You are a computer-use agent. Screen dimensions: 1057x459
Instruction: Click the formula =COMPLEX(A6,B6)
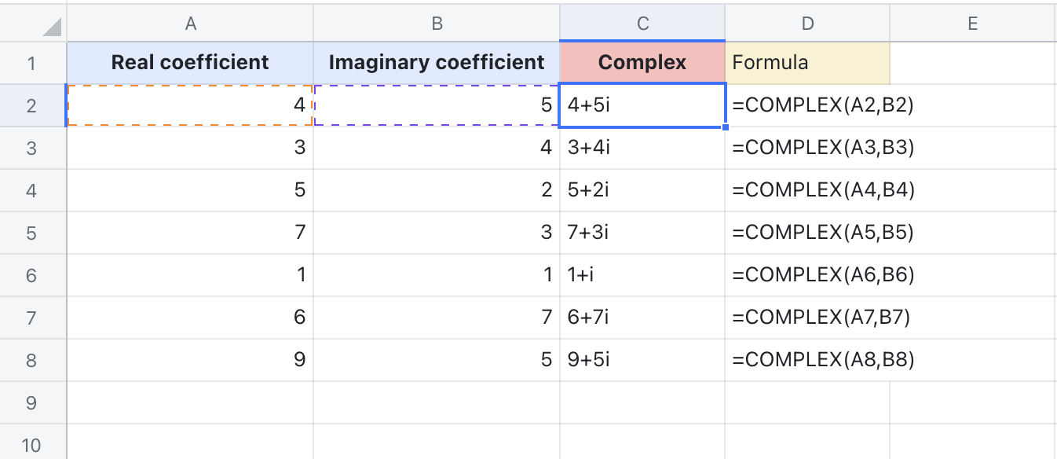point(807,274)
